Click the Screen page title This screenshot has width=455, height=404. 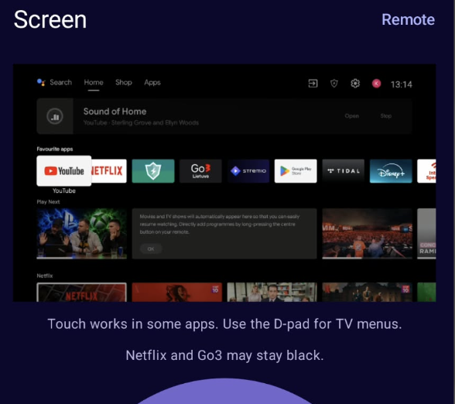pyautogui.click(x=50, y=20)
